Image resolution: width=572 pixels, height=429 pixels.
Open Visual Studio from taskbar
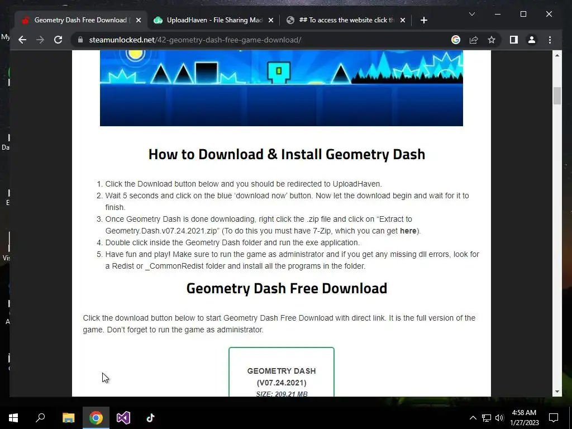pyautogui.click(x=123, y=418)
